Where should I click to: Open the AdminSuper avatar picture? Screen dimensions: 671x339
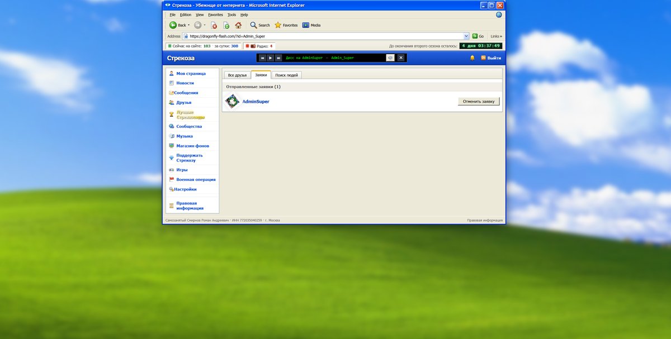pos(232,102)
